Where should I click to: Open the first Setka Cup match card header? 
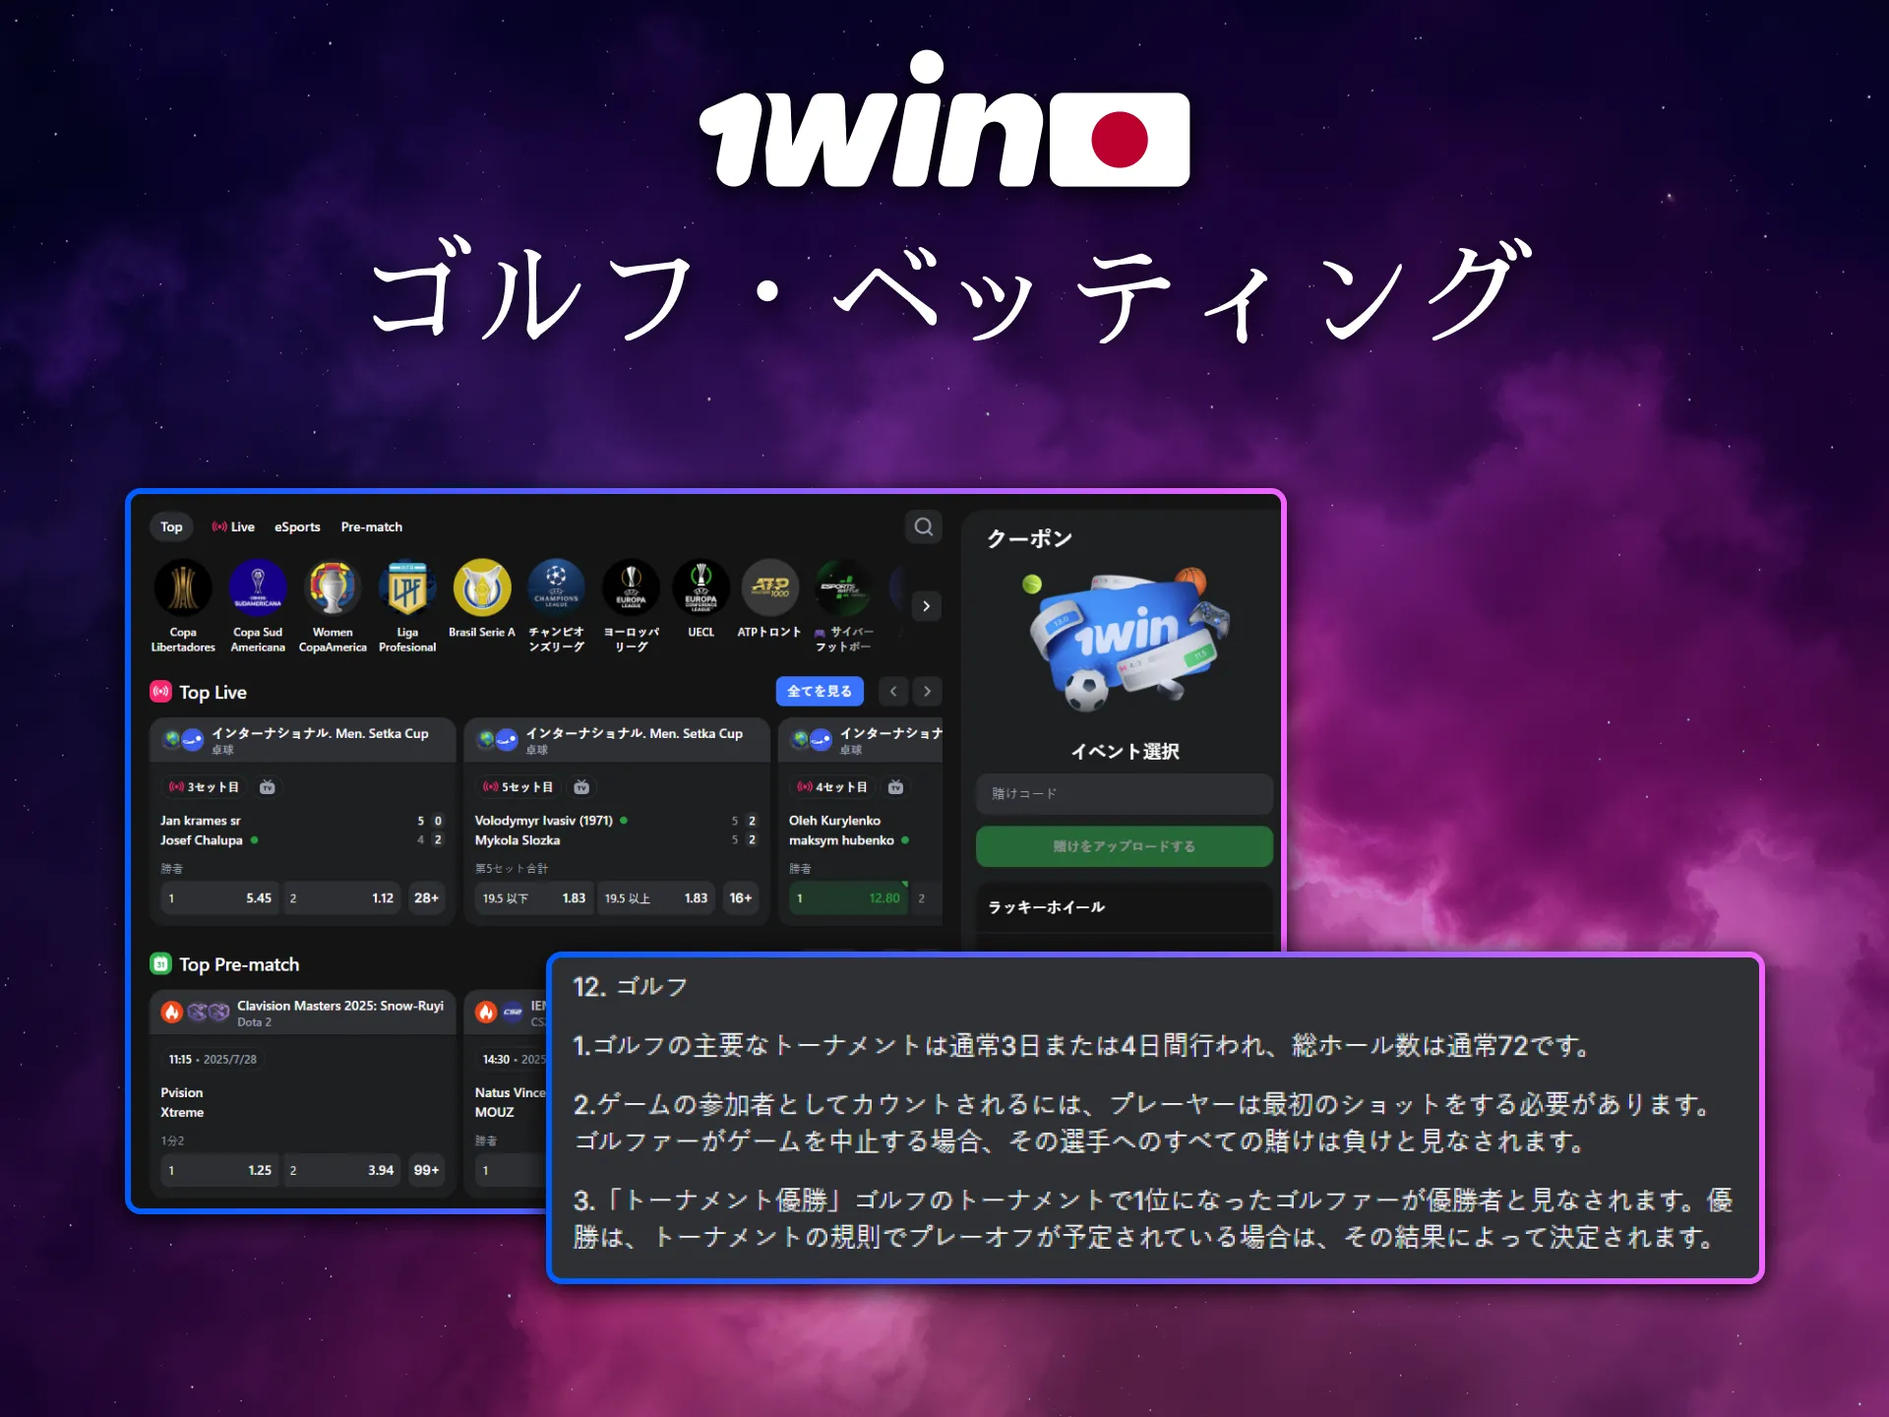point(302,740)
